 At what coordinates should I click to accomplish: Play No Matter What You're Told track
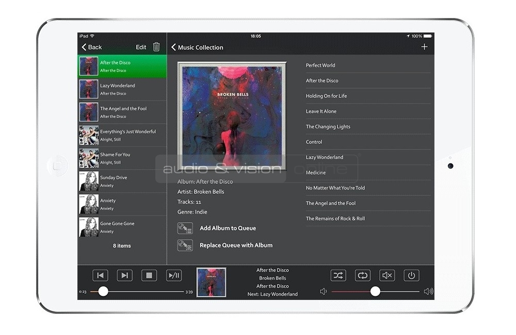click(x=368, y=188)
